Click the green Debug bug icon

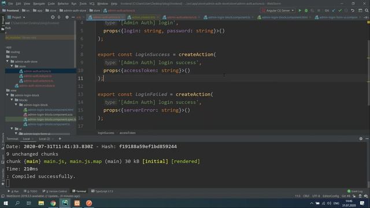tap(306, 10)
